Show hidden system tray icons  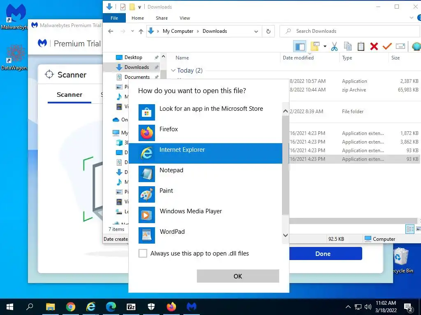pos(348,307)
